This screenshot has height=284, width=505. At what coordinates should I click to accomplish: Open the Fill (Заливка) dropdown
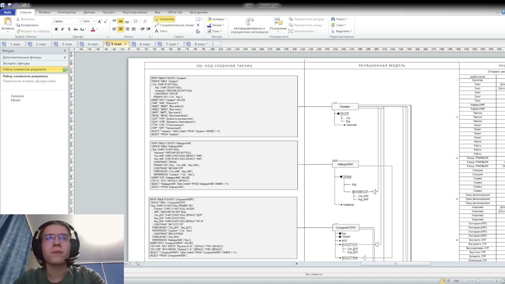point(216,19)
